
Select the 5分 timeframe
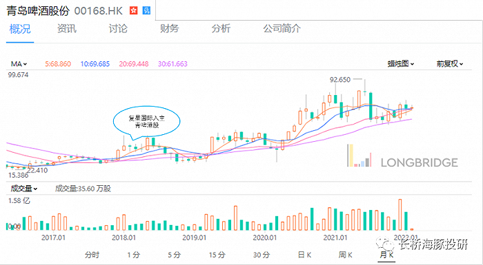(175, 255)
